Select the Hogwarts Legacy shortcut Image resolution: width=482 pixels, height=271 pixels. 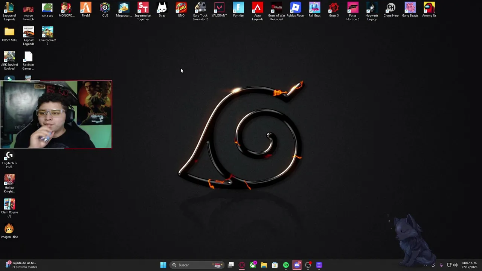coord(372,12)
